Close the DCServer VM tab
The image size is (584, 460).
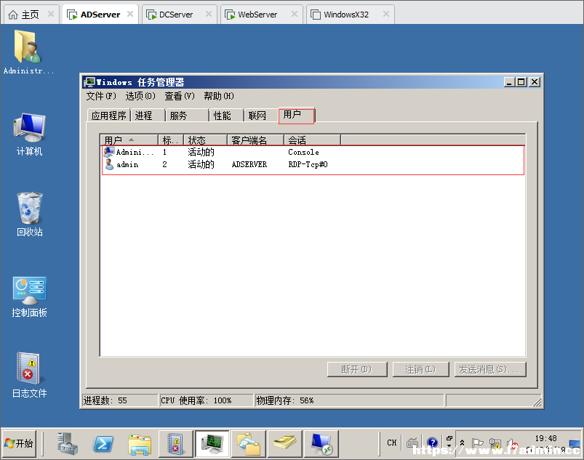[x=209, y=14]
